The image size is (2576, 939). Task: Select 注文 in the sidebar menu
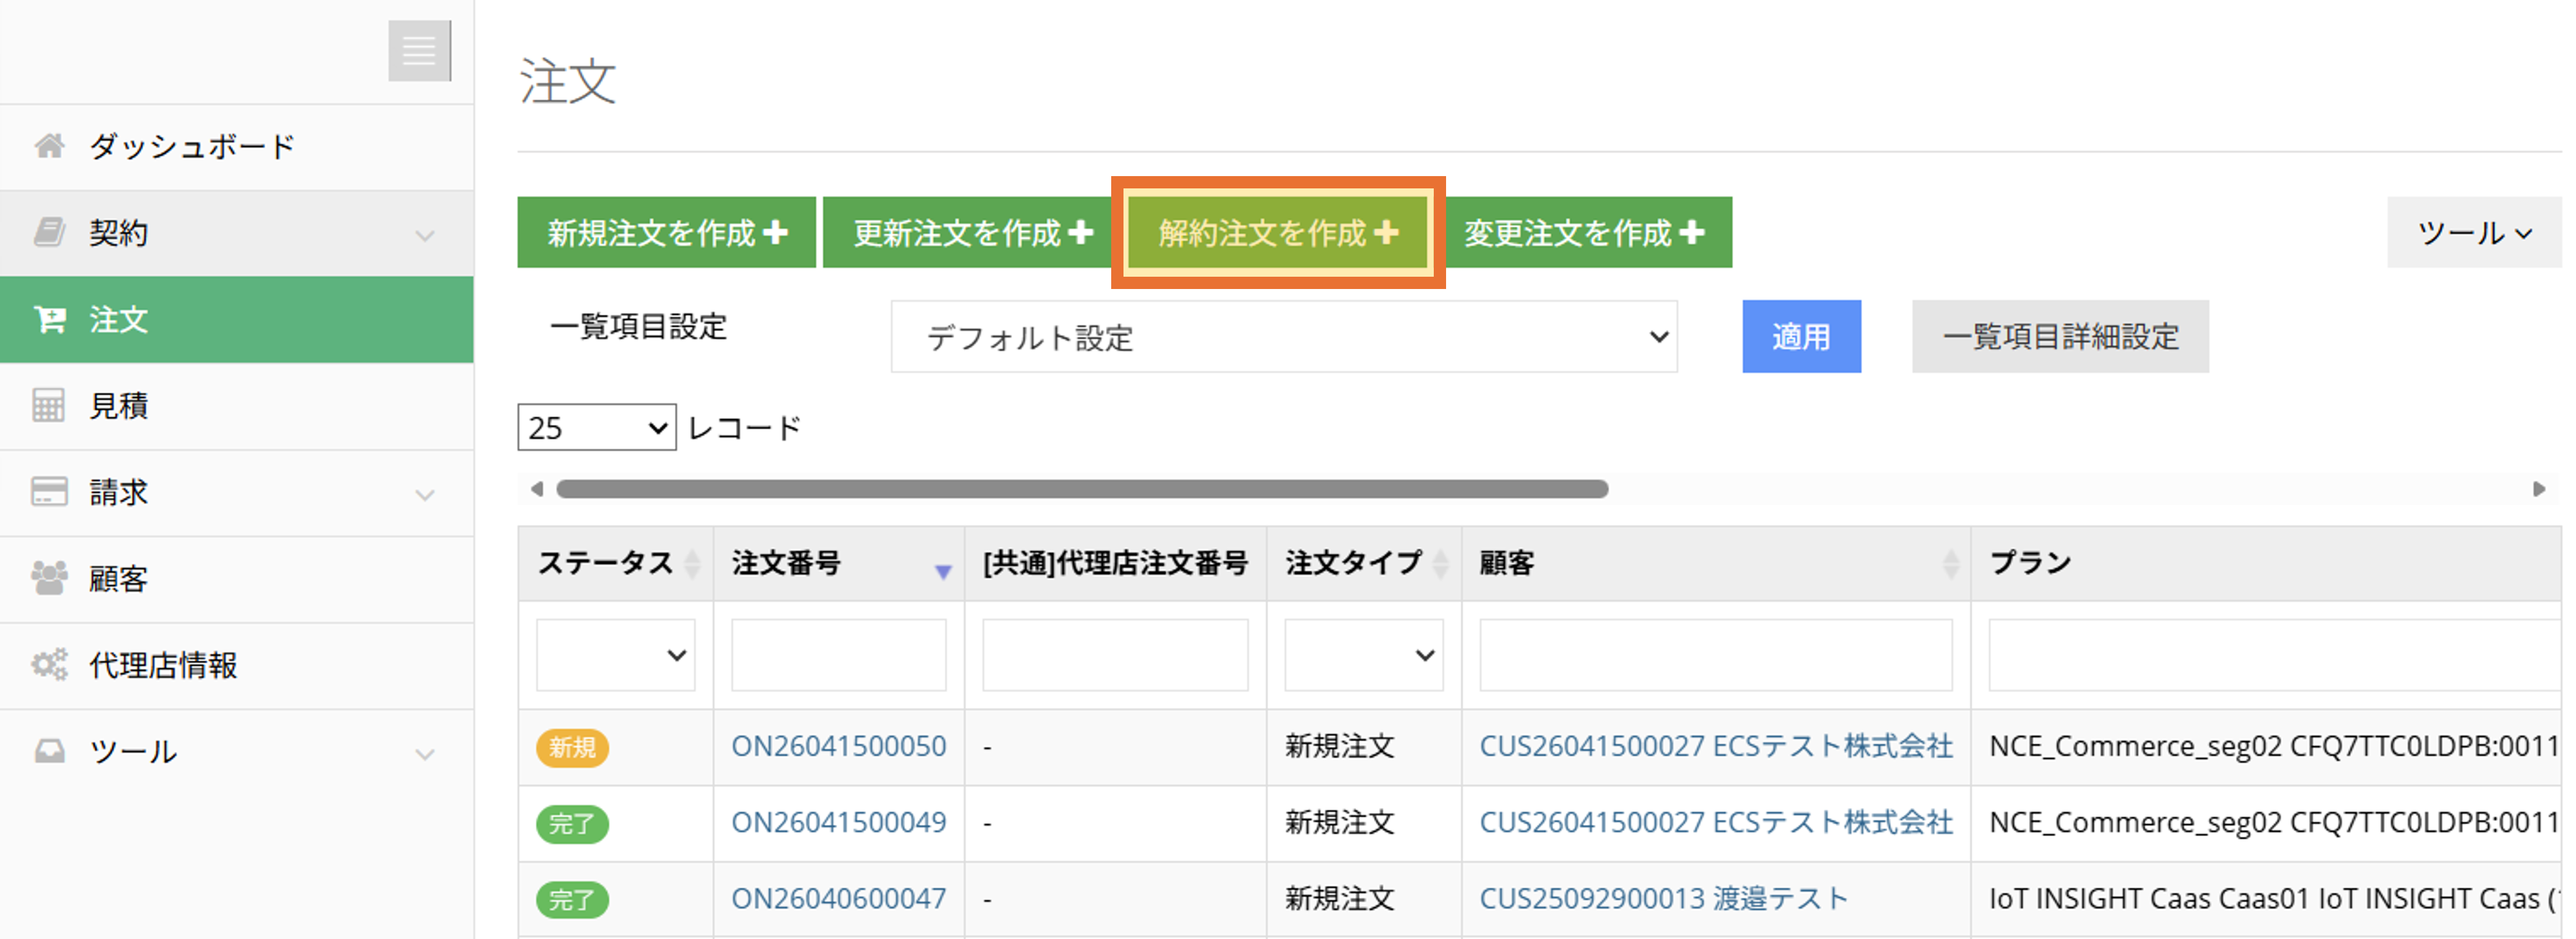pos(236,319)
